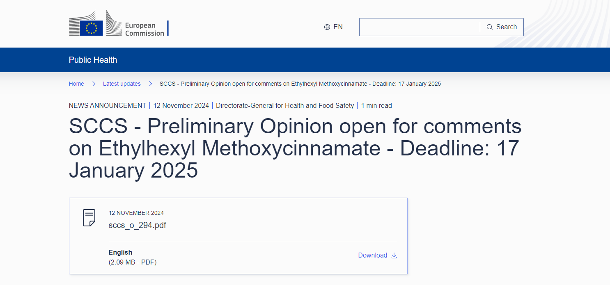Click the download arrow icon
This screenshot has width=610, height=285.
[394, 255]
